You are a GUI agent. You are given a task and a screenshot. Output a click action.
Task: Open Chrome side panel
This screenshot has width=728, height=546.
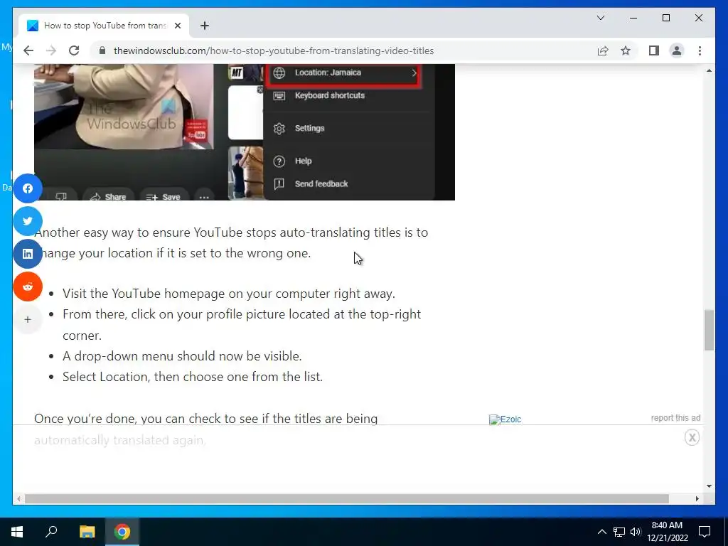[654, 50]
